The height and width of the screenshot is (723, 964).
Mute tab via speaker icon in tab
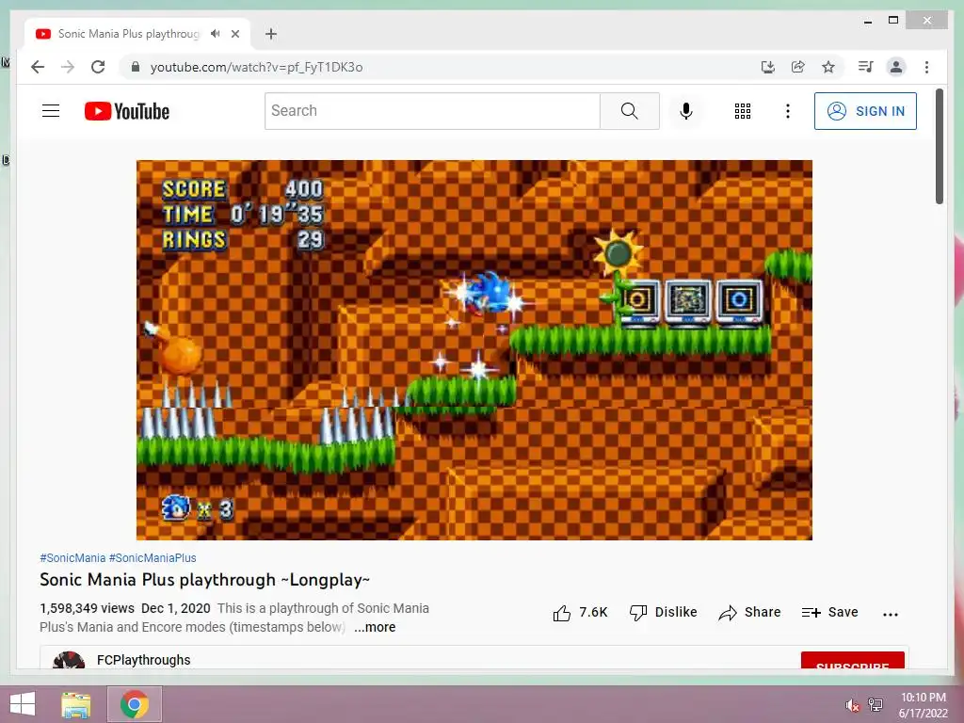(215, 34)
